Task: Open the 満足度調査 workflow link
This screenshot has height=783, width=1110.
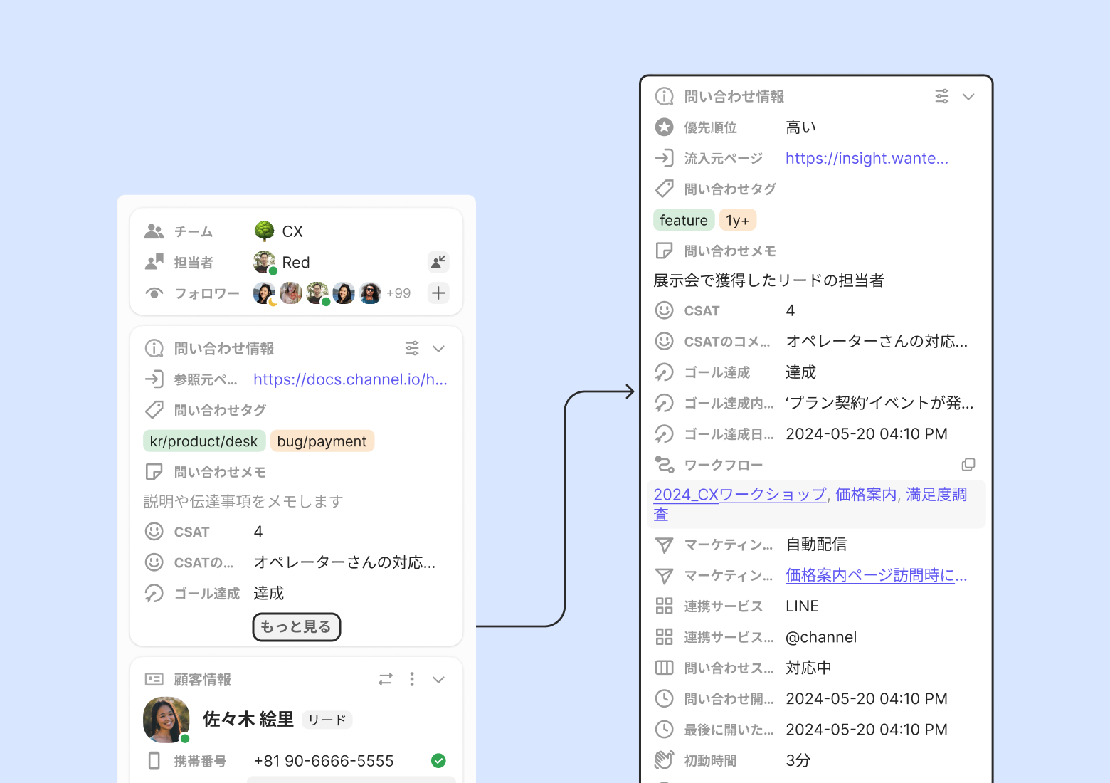Action: 936,494
